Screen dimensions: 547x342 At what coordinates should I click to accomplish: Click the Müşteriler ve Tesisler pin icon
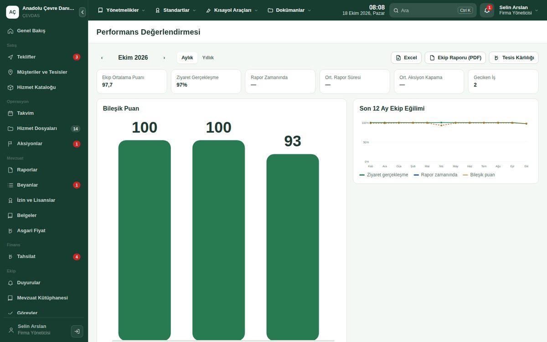pos(10,72)
